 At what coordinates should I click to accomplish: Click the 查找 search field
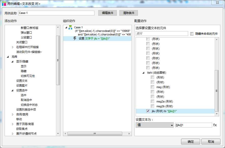[162, 34]
